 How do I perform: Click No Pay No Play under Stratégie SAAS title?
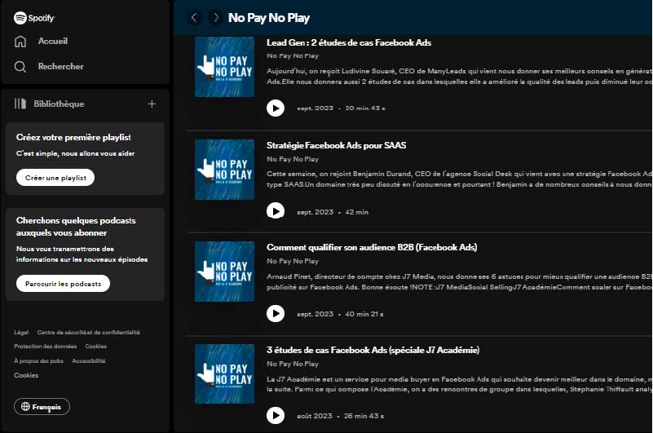click(293, 159)
